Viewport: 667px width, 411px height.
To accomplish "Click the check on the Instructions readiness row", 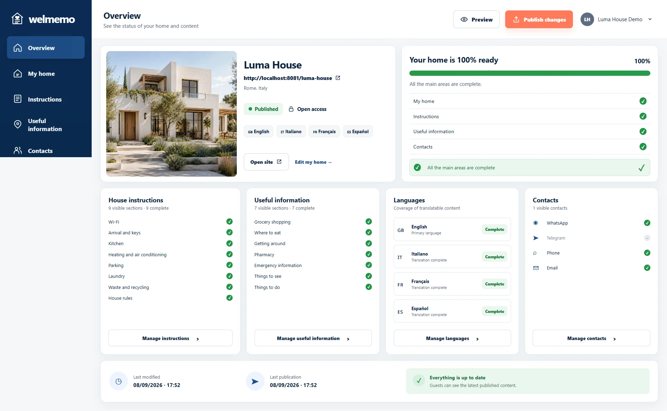I will point(643,116).
